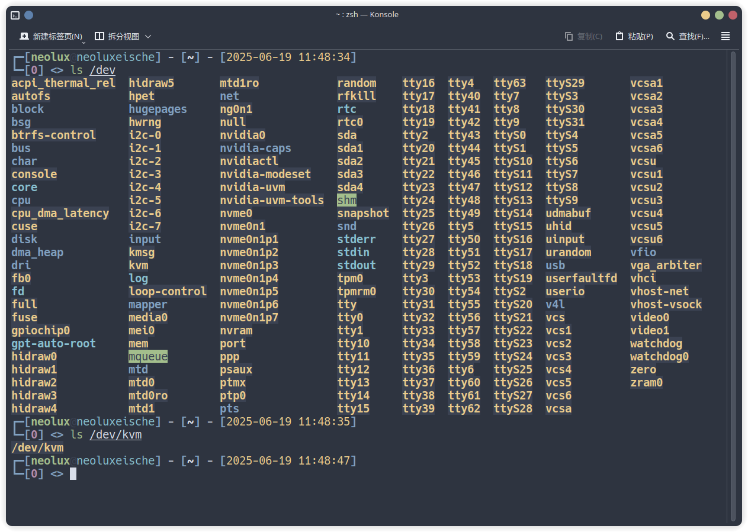Open search with 查找(F)... button
This screenshot has width=748, height=532.
point(688,36)
